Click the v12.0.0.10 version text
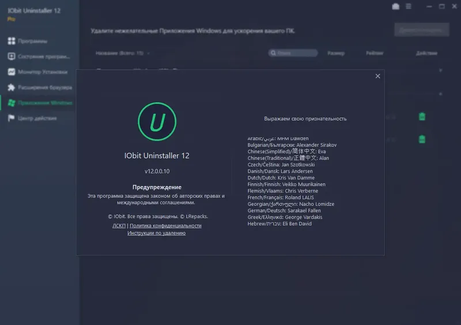 pos(157,171)
